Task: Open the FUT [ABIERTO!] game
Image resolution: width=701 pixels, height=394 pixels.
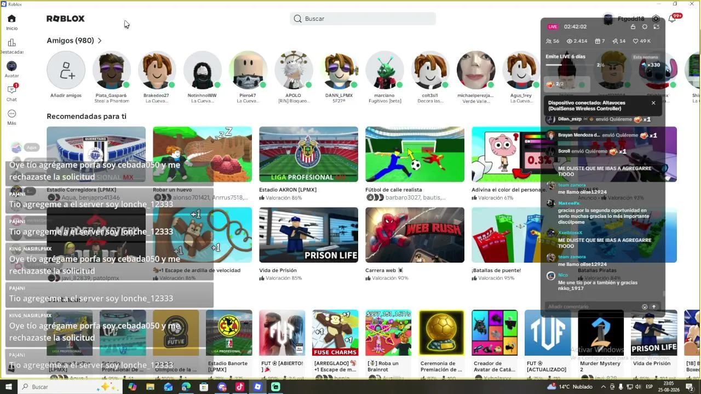Action: point(282,333)
